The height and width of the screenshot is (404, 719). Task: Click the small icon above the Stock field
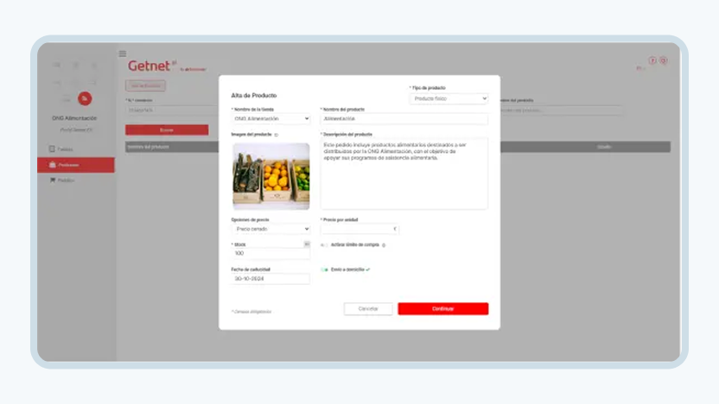tap(307, 244)
